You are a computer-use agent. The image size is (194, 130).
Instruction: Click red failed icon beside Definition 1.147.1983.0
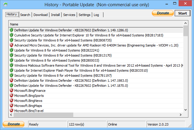tap(11, 81)
